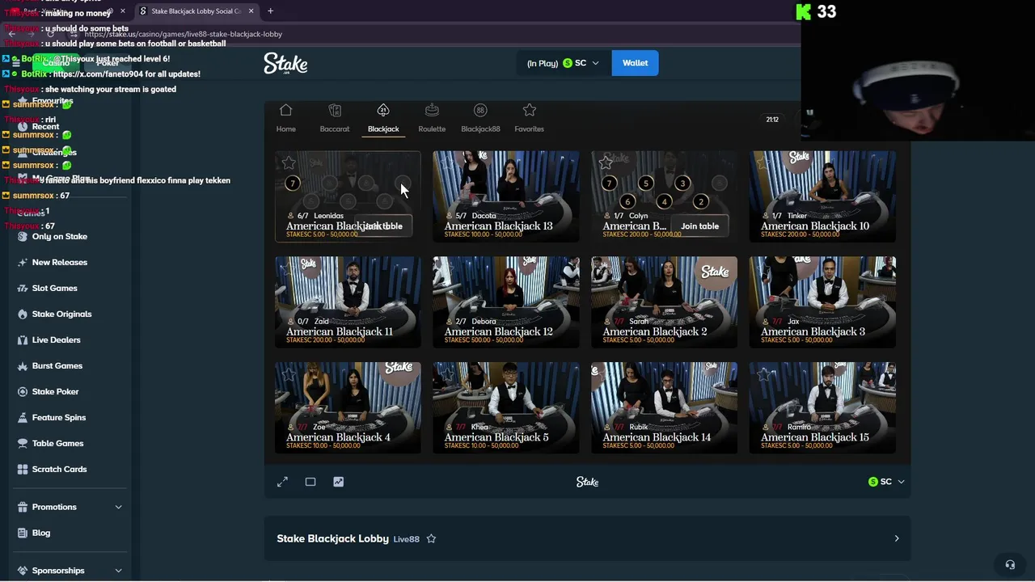Open the American Blackjack 11 table with Zaid
The image size is (1035, 582).
[x=348, y=302]
